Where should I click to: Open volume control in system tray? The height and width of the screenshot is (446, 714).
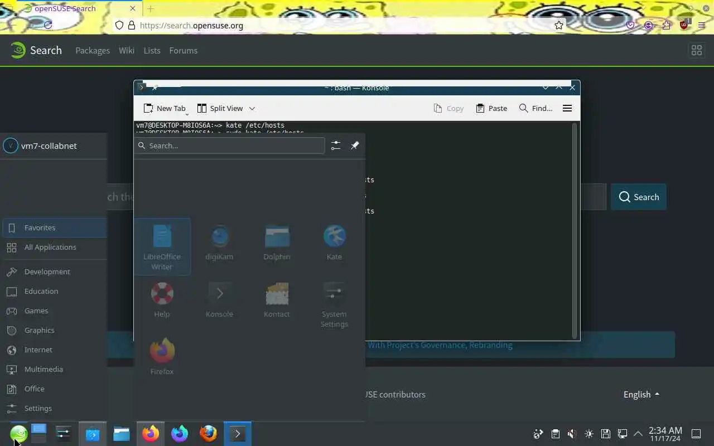pos(572,434)
